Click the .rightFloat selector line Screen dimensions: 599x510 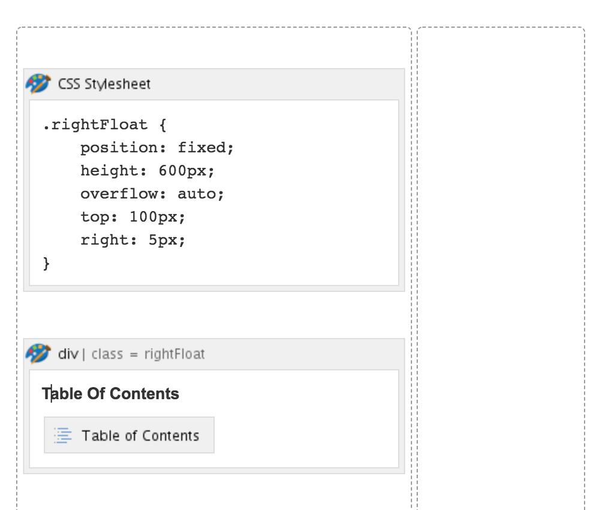pyautogui.click(x=105, y=125)
